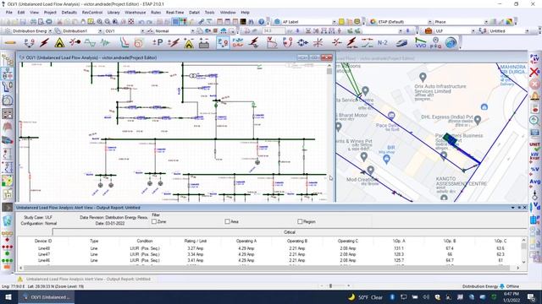The height and width of the screenshot is (304, 542).
Task: Open the Windows Start button
Action: [8, 297]
